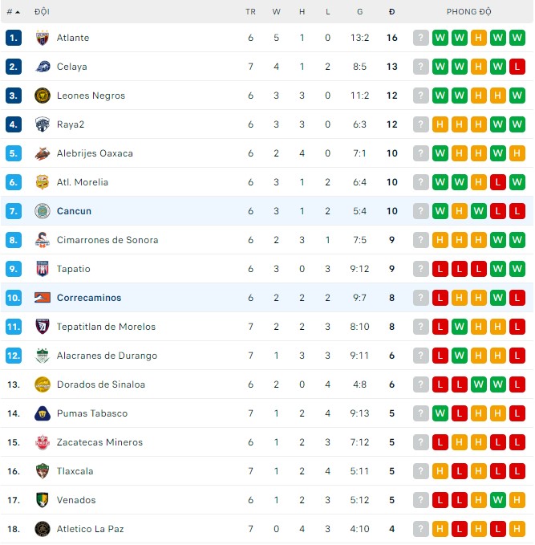Sort standings by the W wins column
The image size is (535, 545).
click(276, 12)
